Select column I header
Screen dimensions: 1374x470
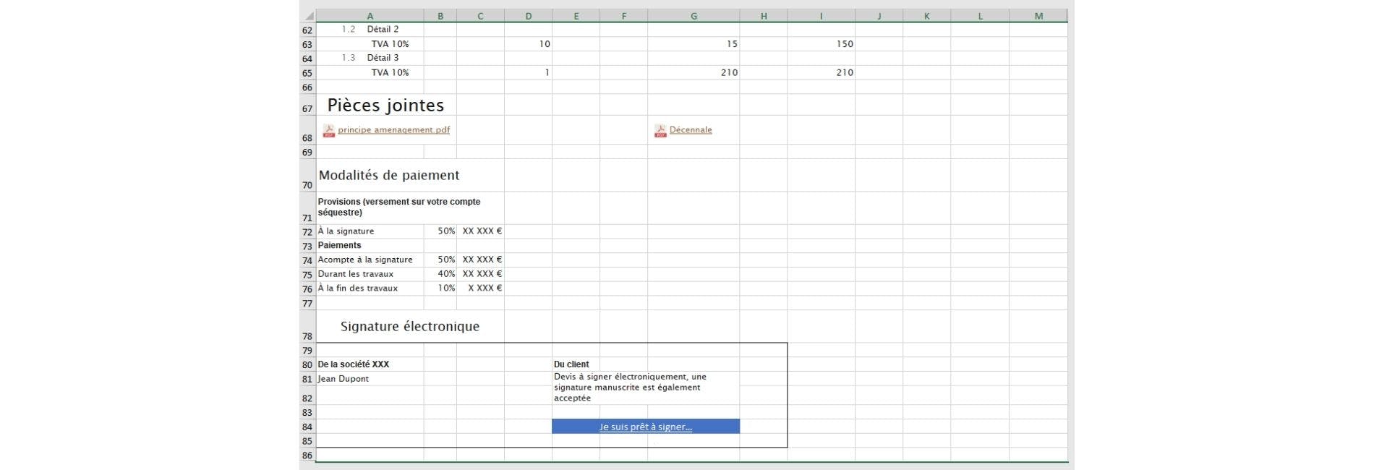click(821, 16)
